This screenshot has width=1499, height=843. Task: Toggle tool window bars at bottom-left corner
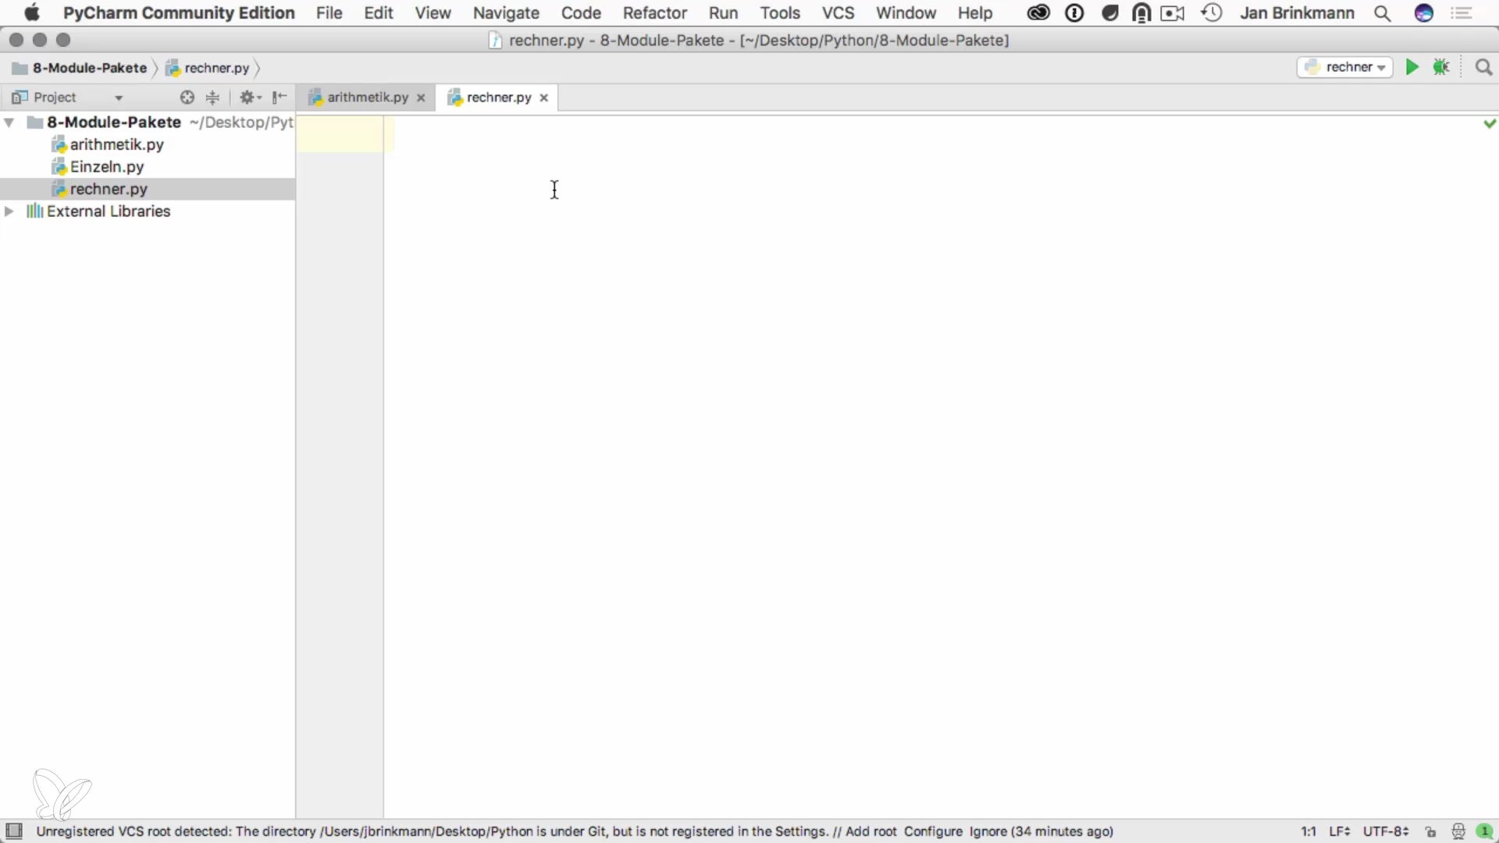click(x=14, y=831)
